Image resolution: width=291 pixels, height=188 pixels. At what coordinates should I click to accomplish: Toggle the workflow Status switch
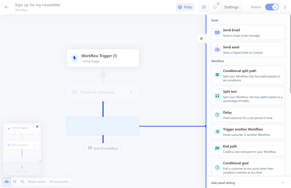point(272,7)
